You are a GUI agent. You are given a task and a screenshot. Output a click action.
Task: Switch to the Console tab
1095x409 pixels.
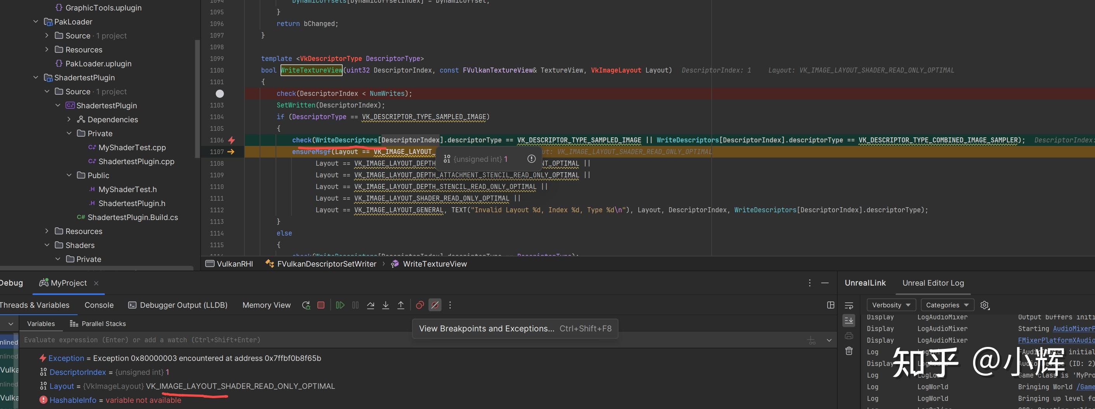click(99, 305)
